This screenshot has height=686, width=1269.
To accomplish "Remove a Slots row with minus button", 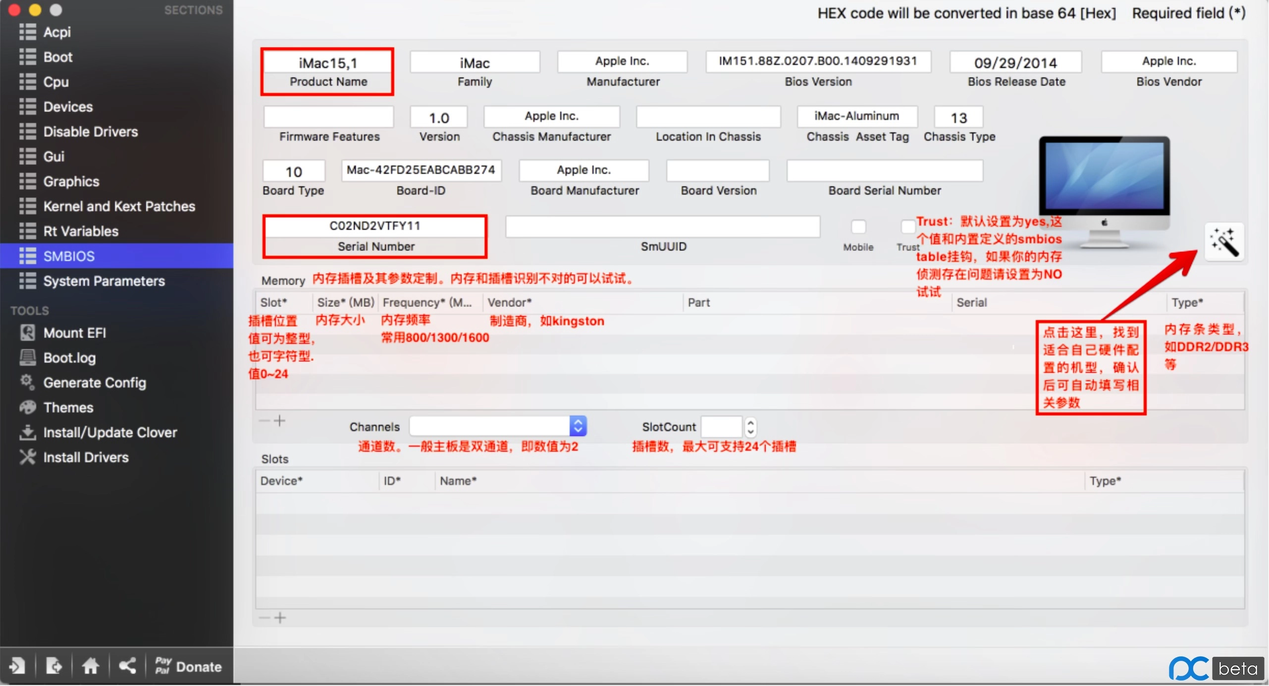I will coord(264,618).
